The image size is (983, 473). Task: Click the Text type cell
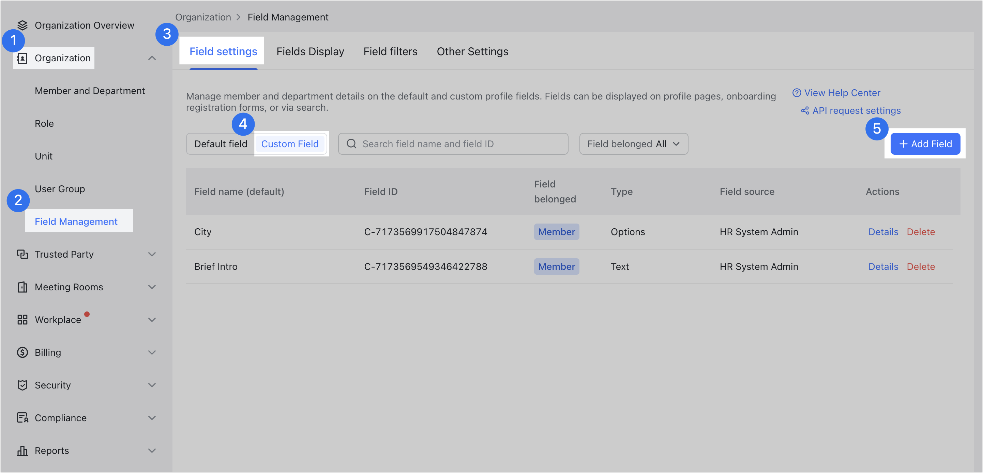click(620, 266)
